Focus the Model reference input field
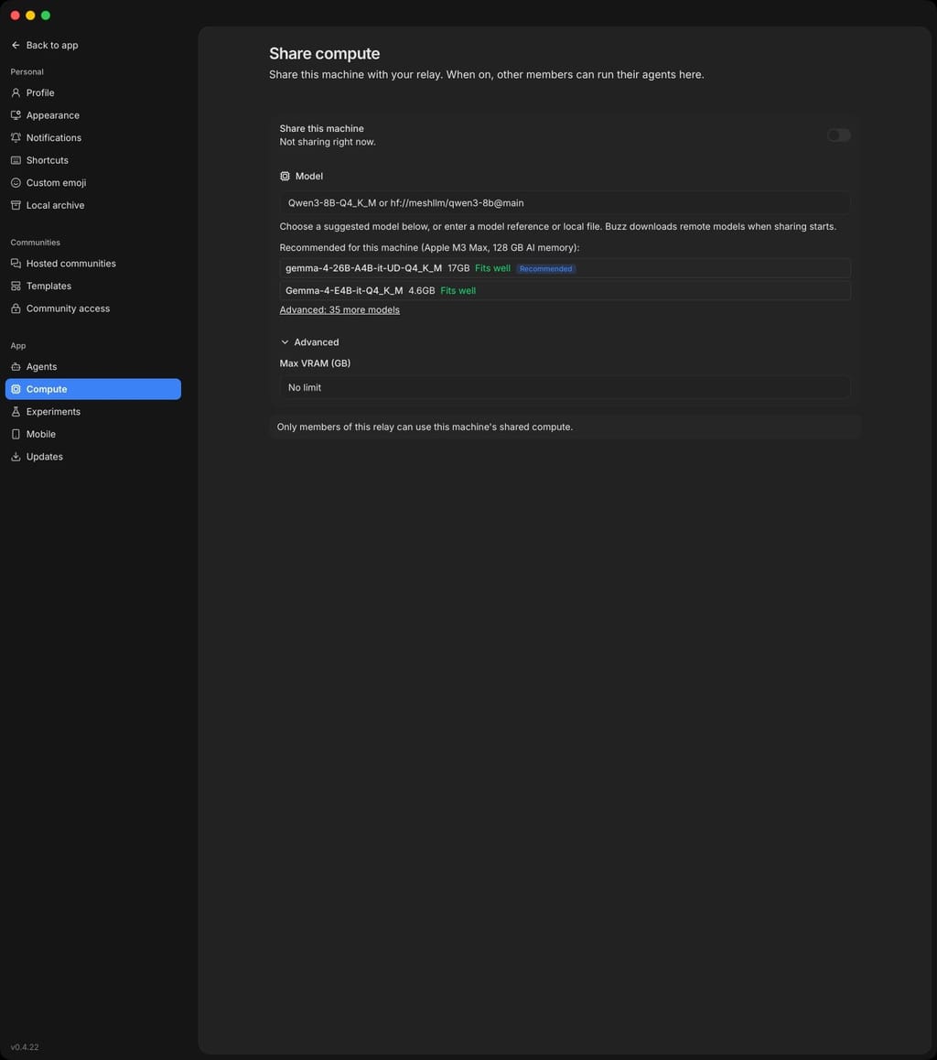The height and width of the screenshot is (1060, 937). (x=565, y=203)
